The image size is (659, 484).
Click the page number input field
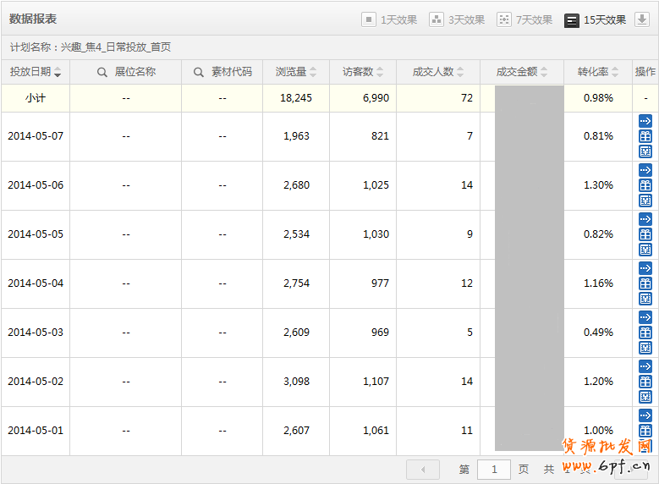pos(494,469)
